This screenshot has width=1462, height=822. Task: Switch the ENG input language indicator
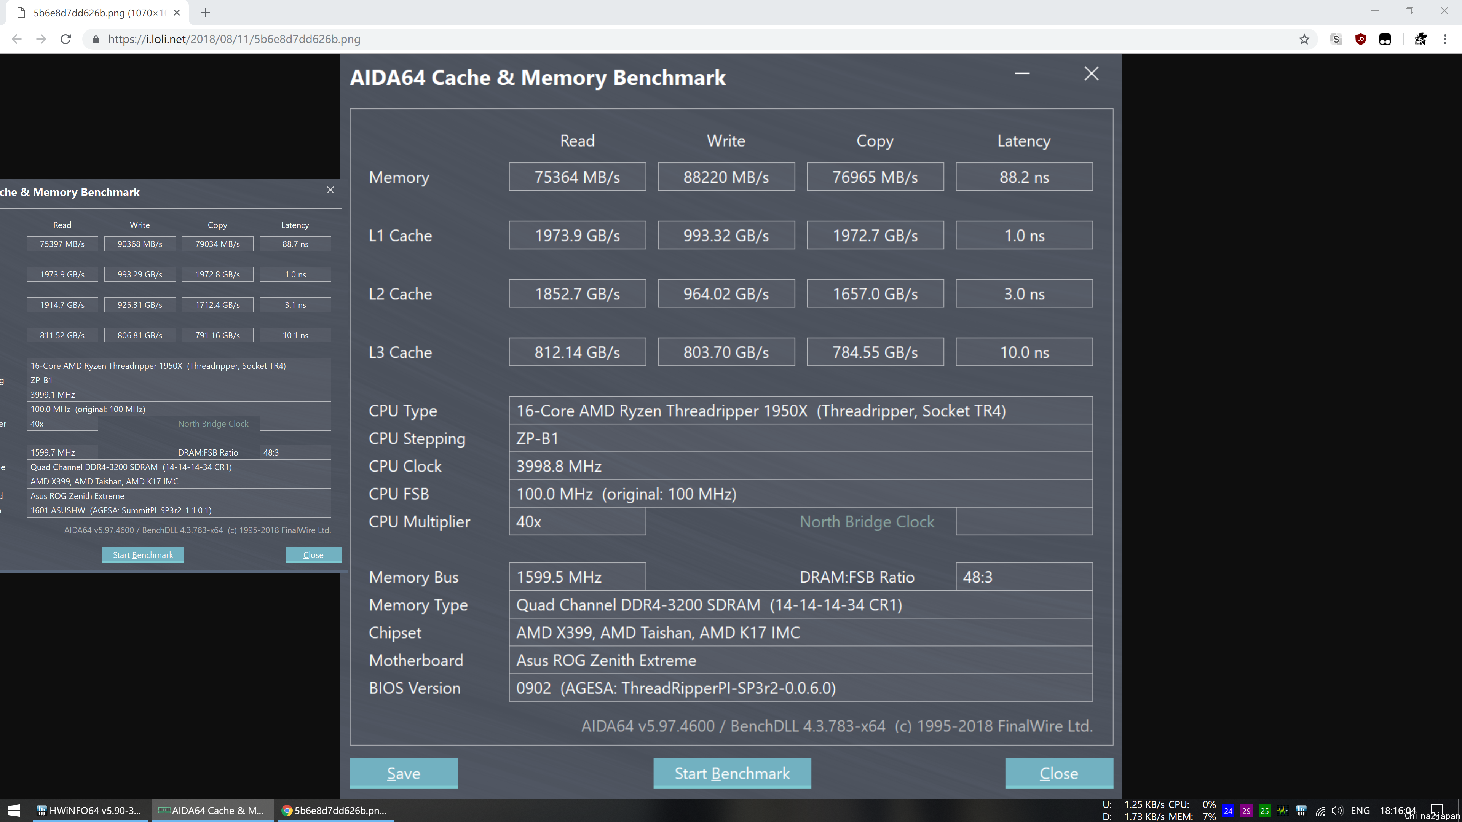(1360, 811)
